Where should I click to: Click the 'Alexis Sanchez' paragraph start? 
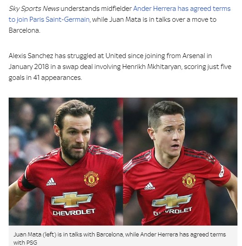click(x=30, y=56)
